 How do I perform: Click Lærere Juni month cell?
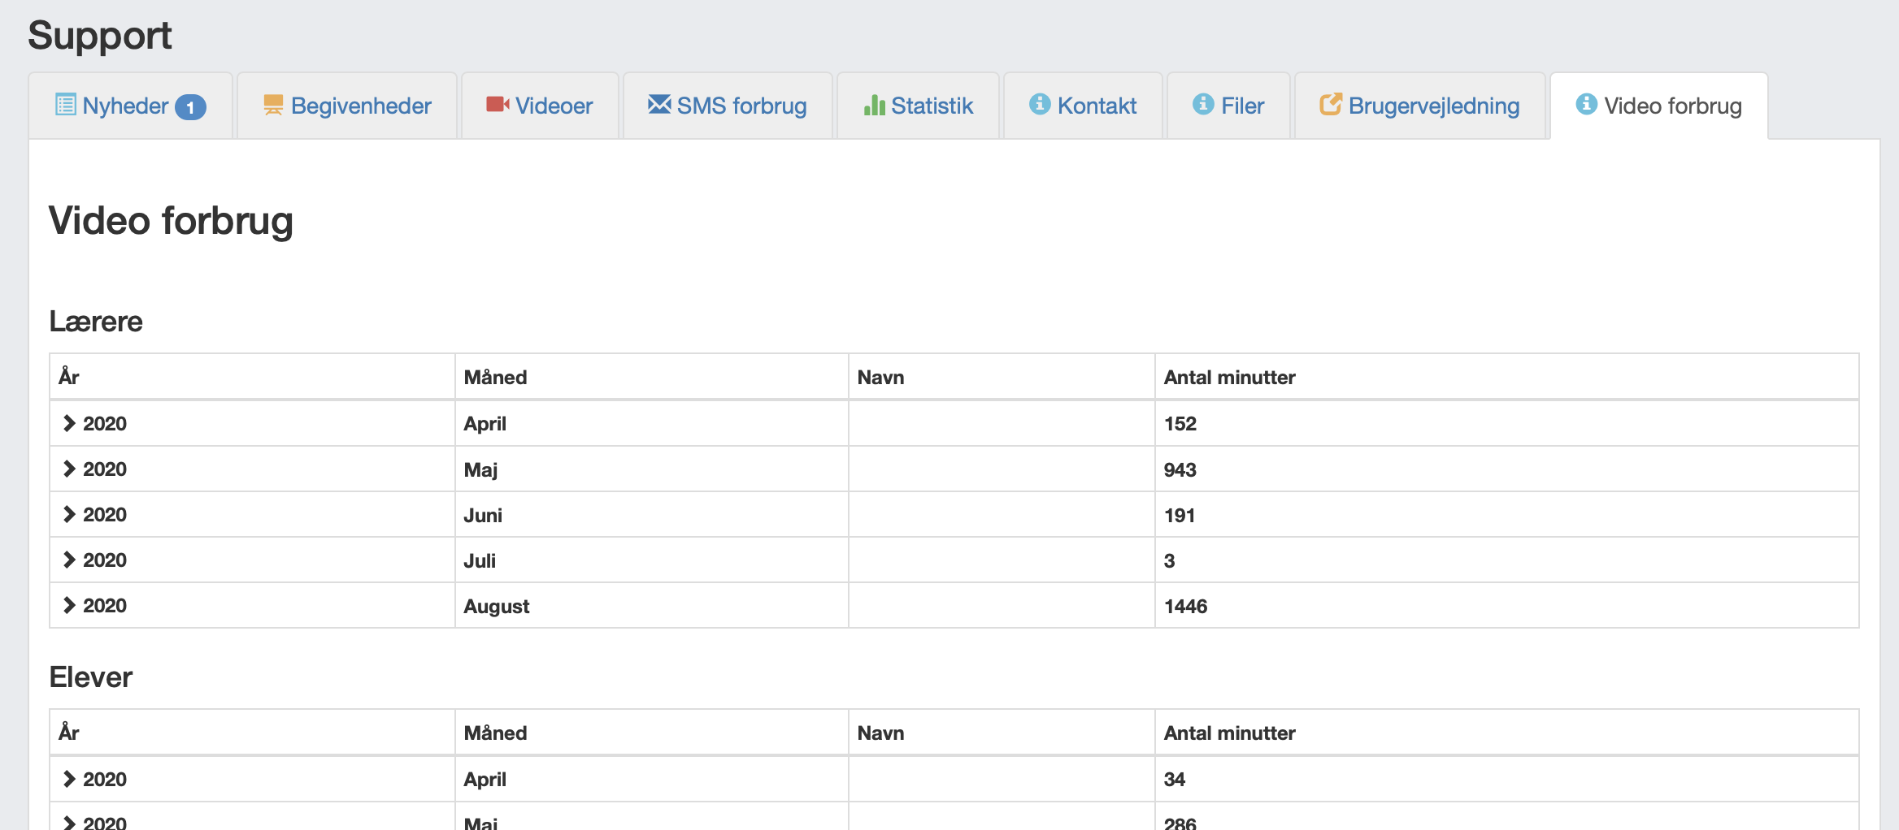coord(651,514)
